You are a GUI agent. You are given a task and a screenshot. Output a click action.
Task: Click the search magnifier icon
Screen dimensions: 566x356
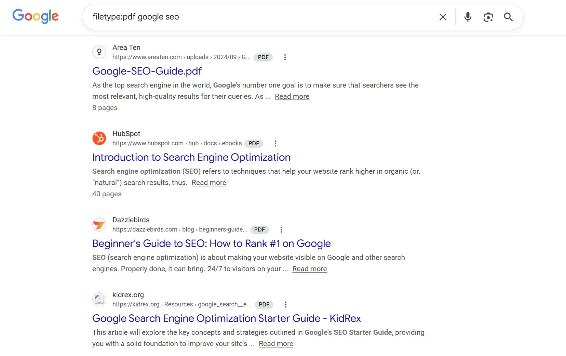[x=508, y=17]
